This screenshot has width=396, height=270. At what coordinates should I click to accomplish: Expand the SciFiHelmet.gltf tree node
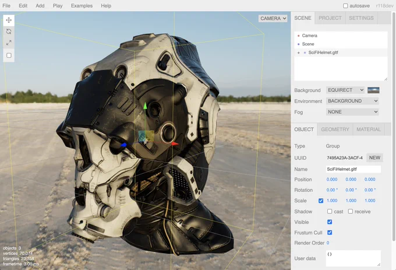pos(299,53)
